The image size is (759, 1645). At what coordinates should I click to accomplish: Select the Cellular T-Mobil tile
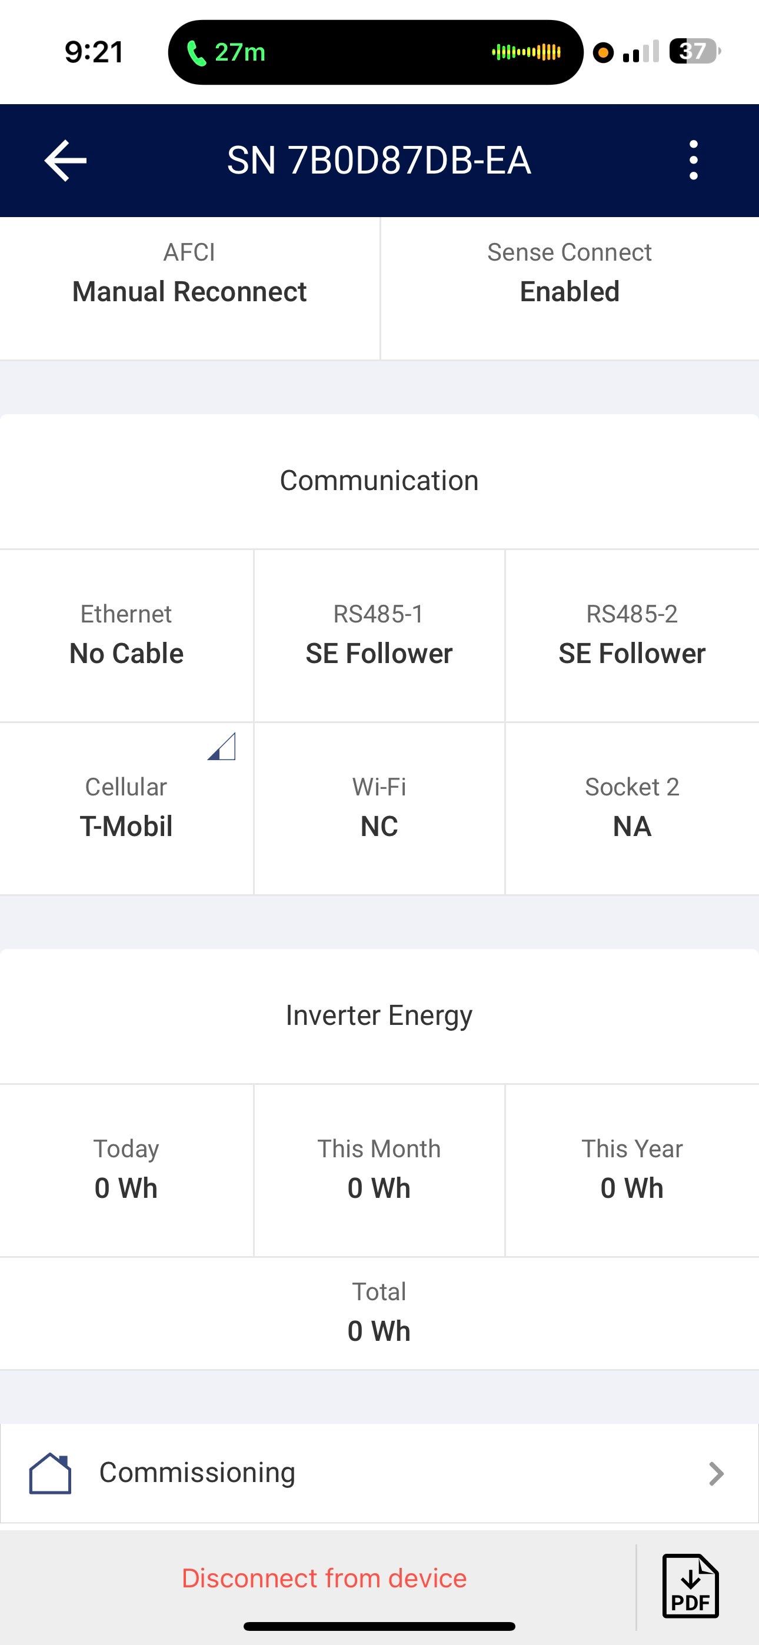pyautogui.click(x=126, y=809)
